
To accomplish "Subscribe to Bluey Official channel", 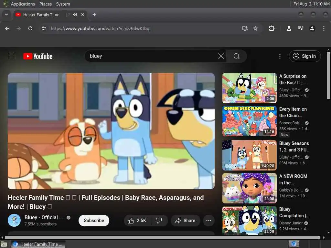I will click(x=94, y=221).
